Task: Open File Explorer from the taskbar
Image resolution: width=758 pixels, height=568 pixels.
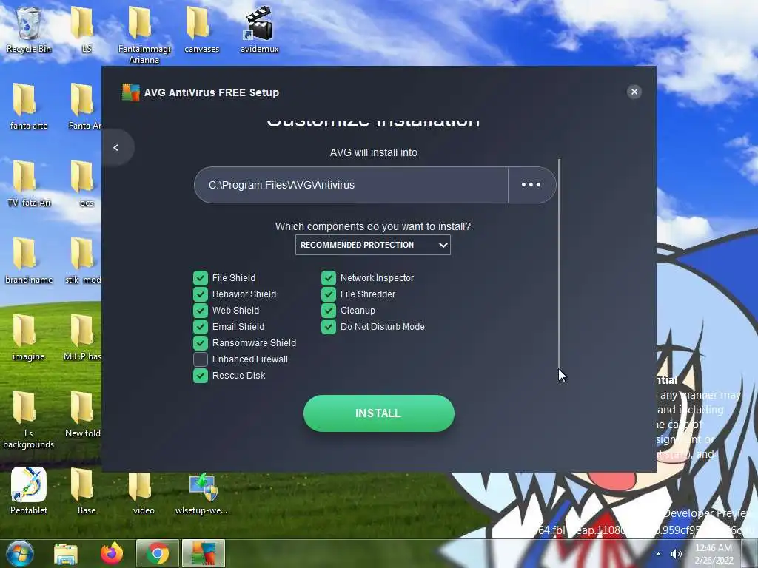Action: pos(66,553)
